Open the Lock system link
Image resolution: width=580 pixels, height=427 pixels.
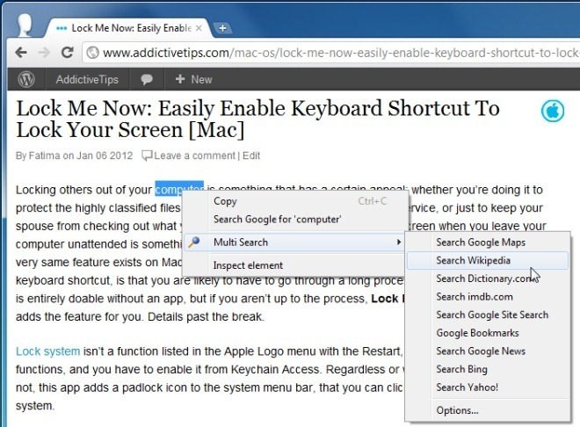tap(47, 351)
